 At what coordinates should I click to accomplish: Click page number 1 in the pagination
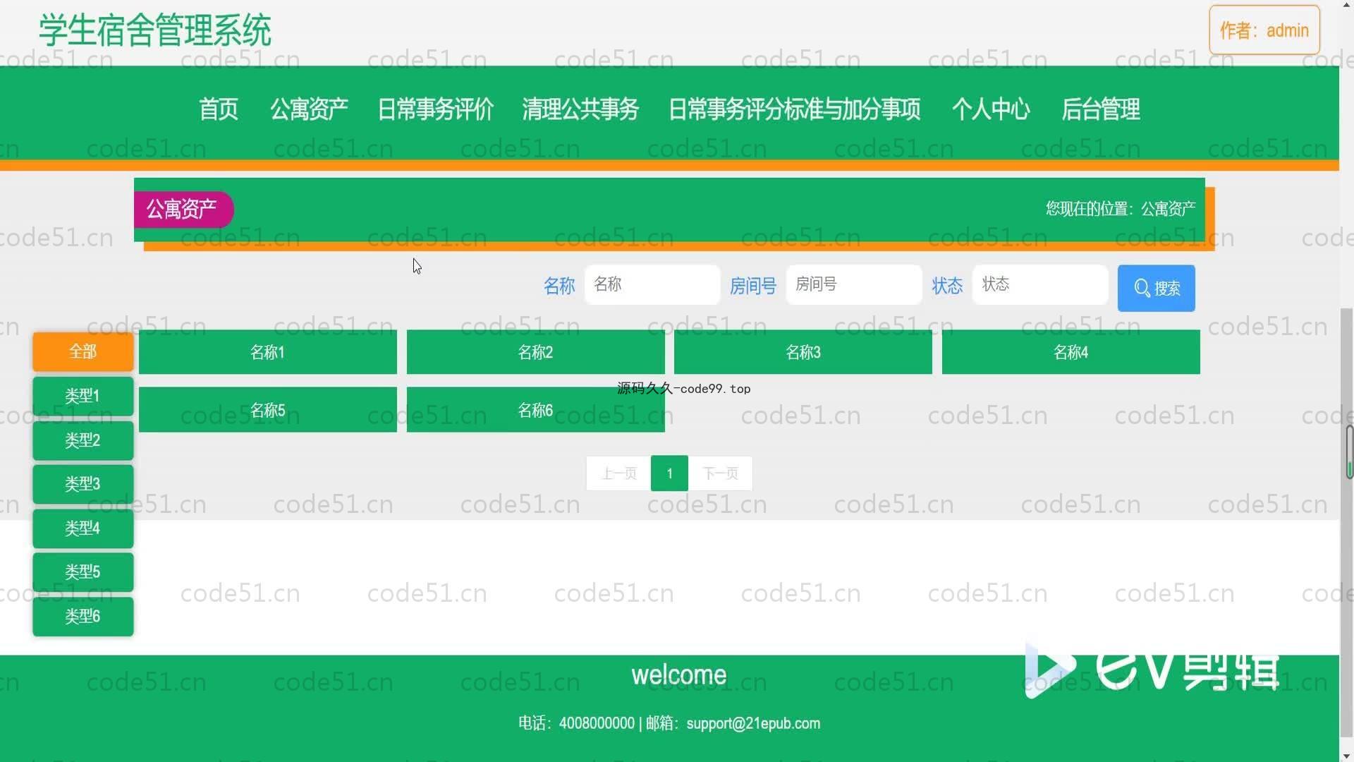669,473
